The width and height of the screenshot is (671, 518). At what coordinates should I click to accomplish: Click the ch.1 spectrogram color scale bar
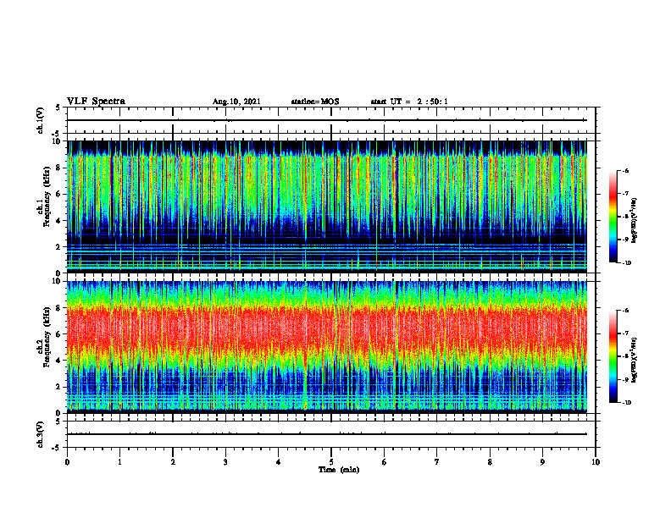coord(613,217)
